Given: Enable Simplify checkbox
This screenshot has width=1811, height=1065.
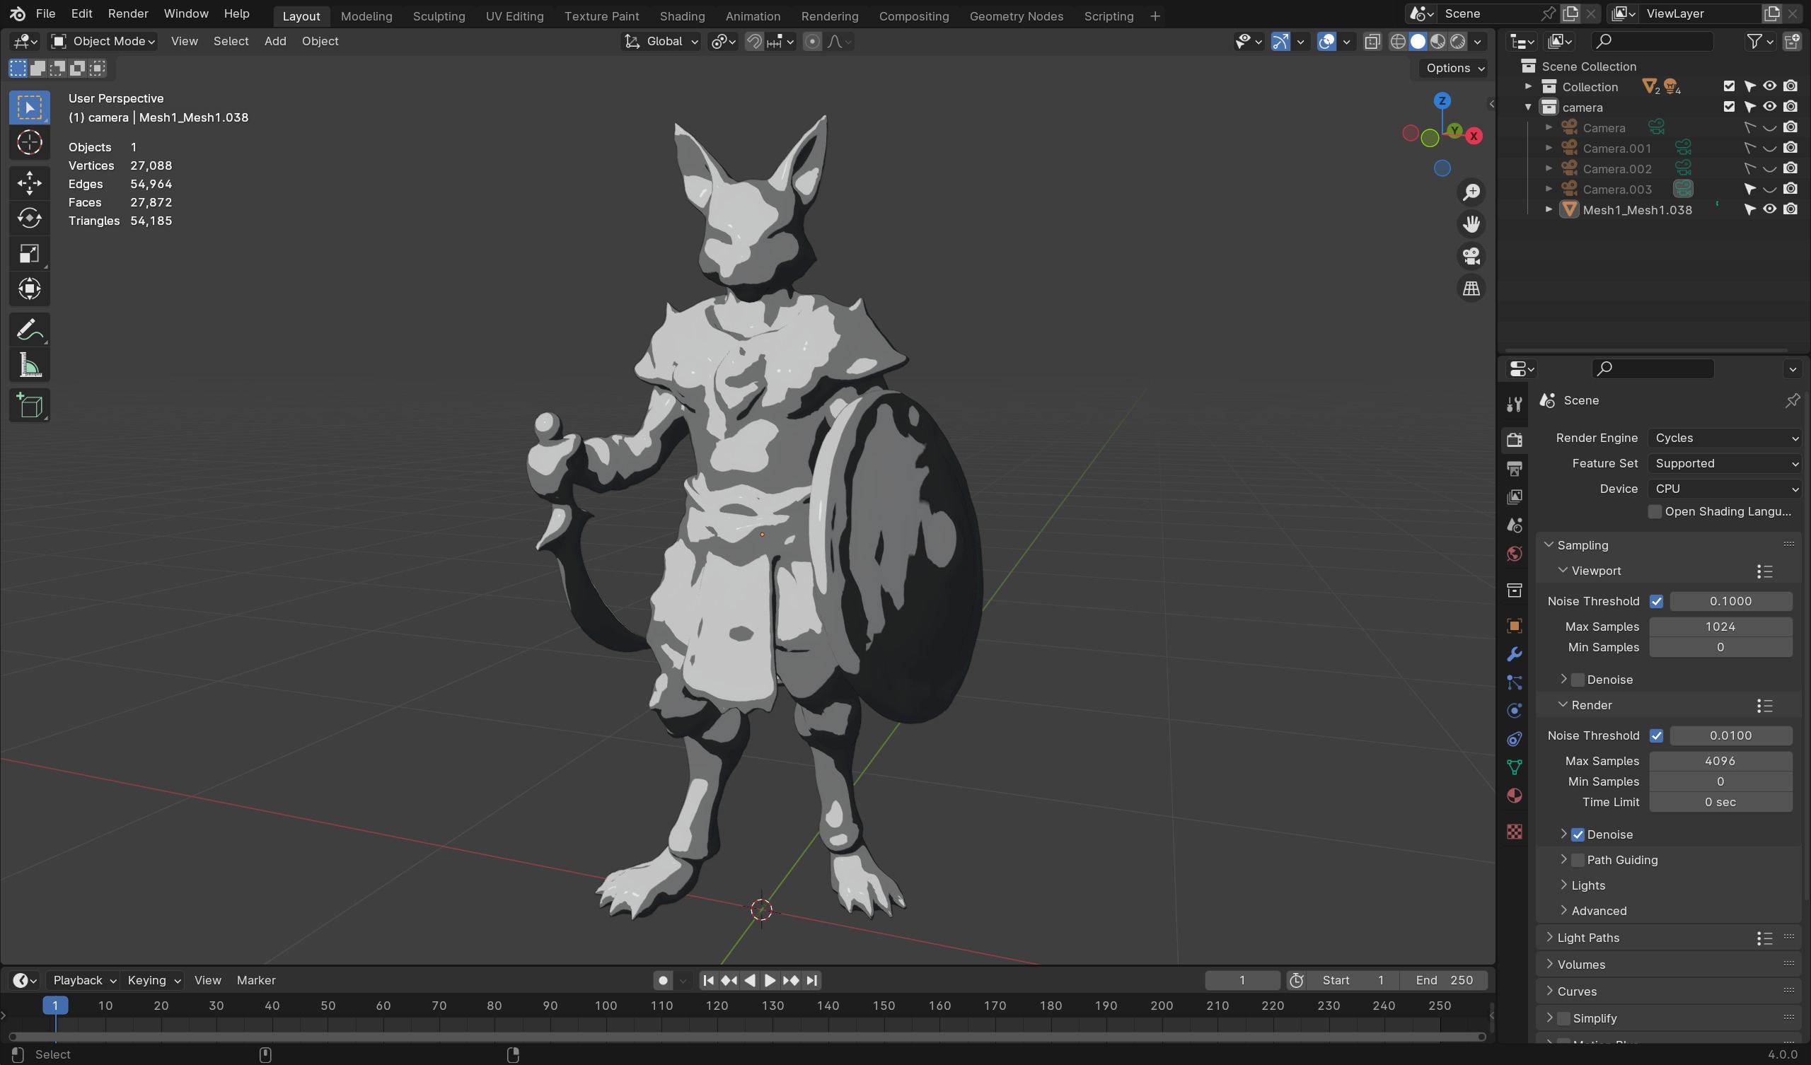Looking at the screenshot, I should point(1564,1018).
